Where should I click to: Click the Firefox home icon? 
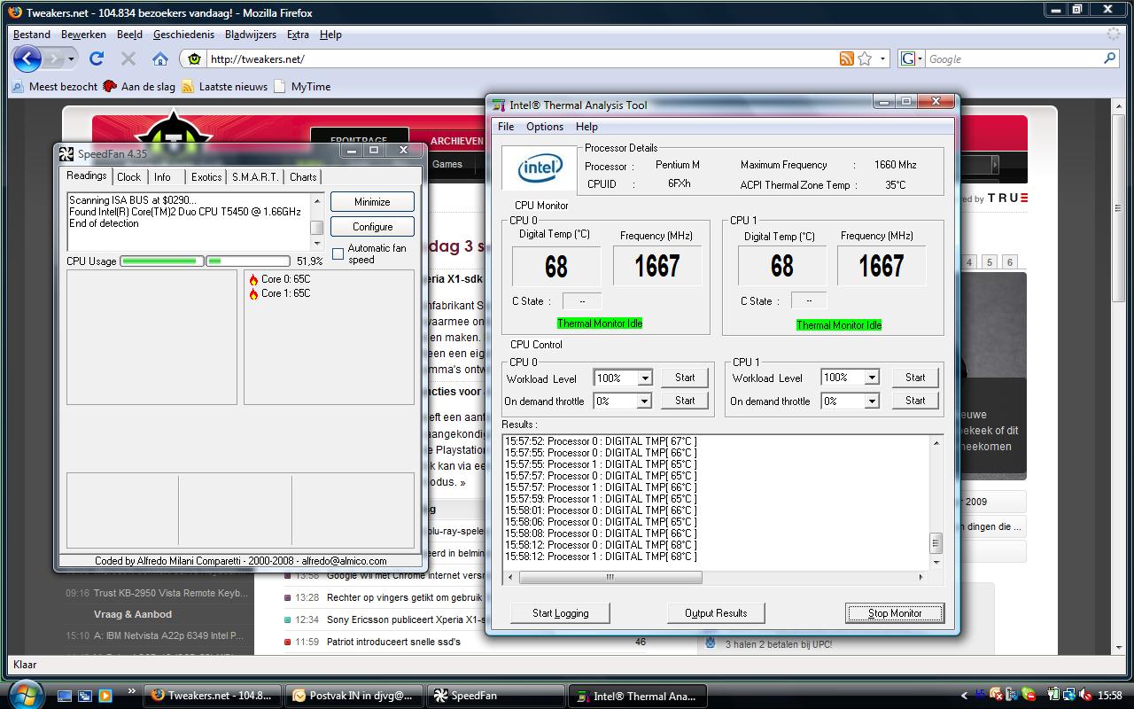pos(159,58)
